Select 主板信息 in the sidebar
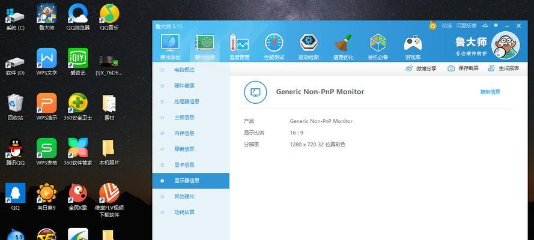The height and width of the screenshot is (240, 534). [191, 117]
